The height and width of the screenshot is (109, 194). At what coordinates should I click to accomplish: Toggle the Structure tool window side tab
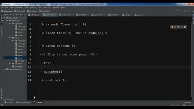coord(2,32)
